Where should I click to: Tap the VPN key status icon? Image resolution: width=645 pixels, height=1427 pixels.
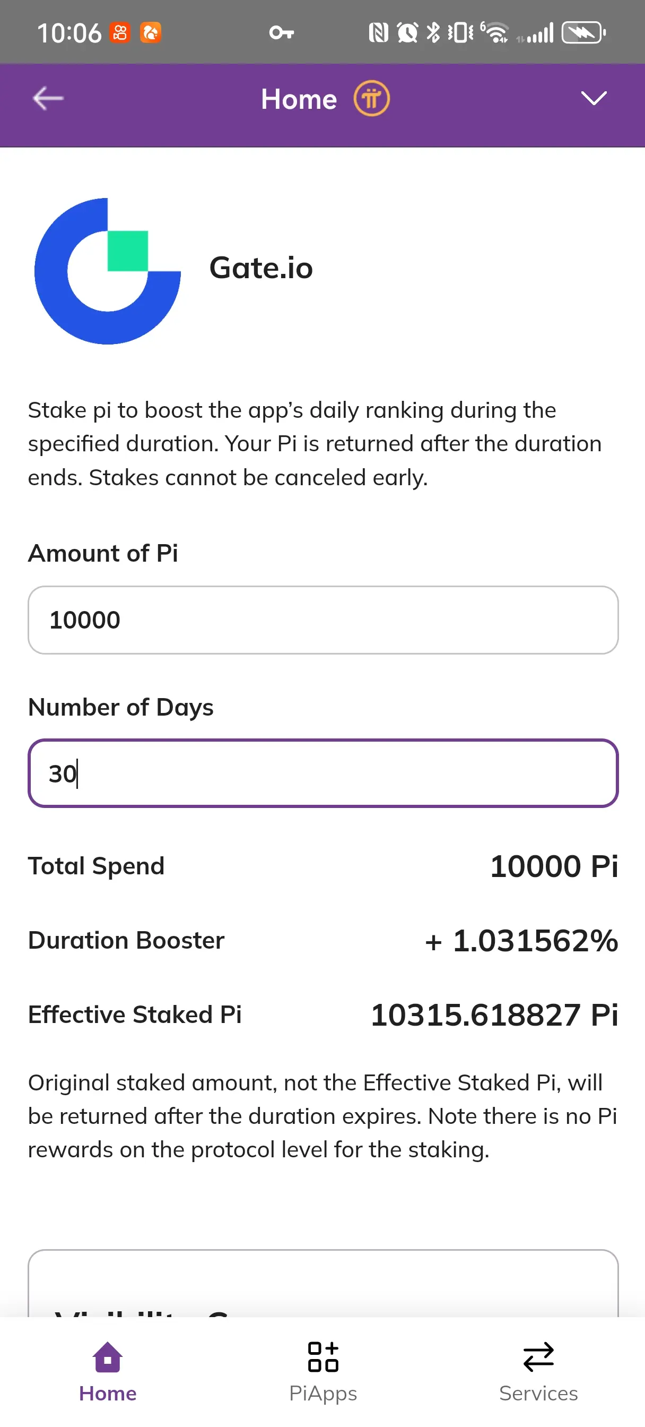click(x=281, y=33)
